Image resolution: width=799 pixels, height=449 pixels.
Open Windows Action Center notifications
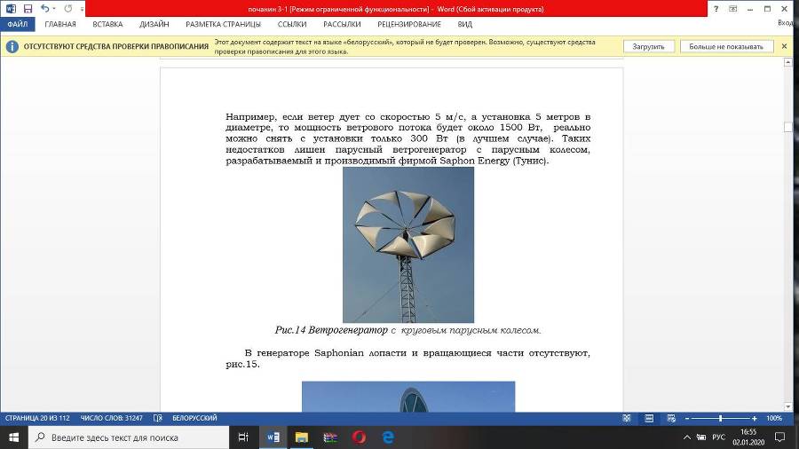(779, 437)
